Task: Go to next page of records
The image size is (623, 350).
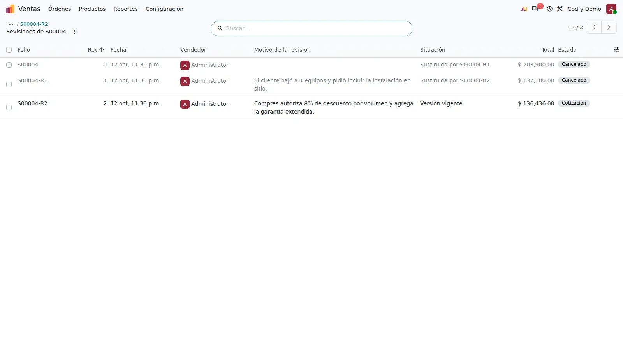Action: [609, 27]
